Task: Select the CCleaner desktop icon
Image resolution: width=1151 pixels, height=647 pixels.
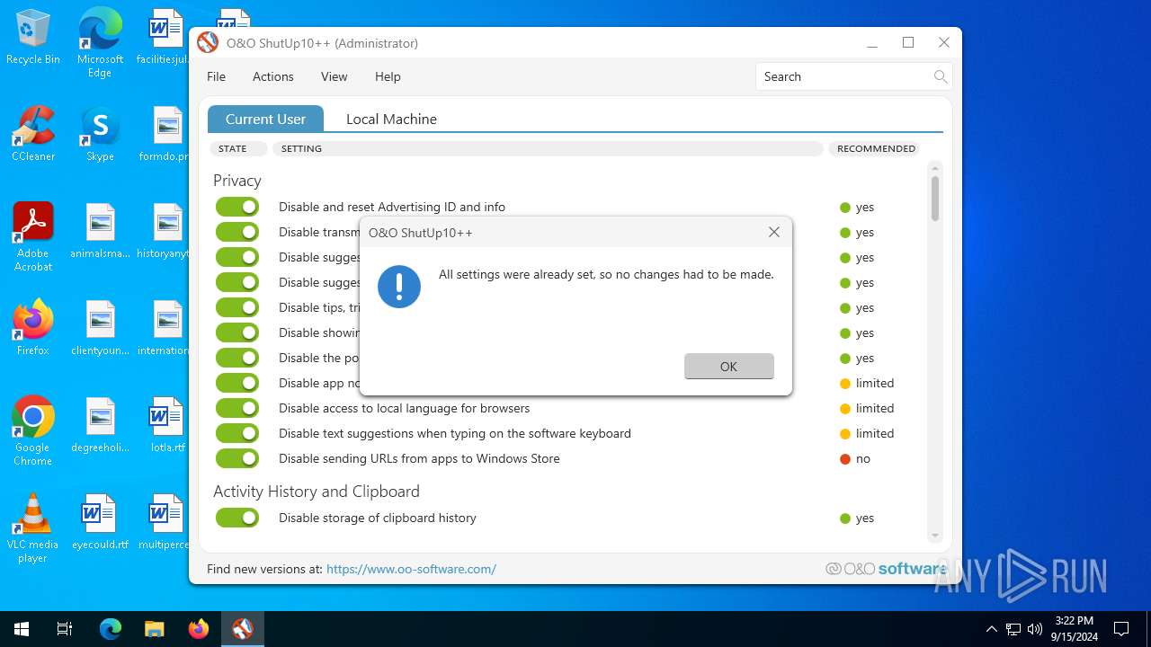Action: 33,135
